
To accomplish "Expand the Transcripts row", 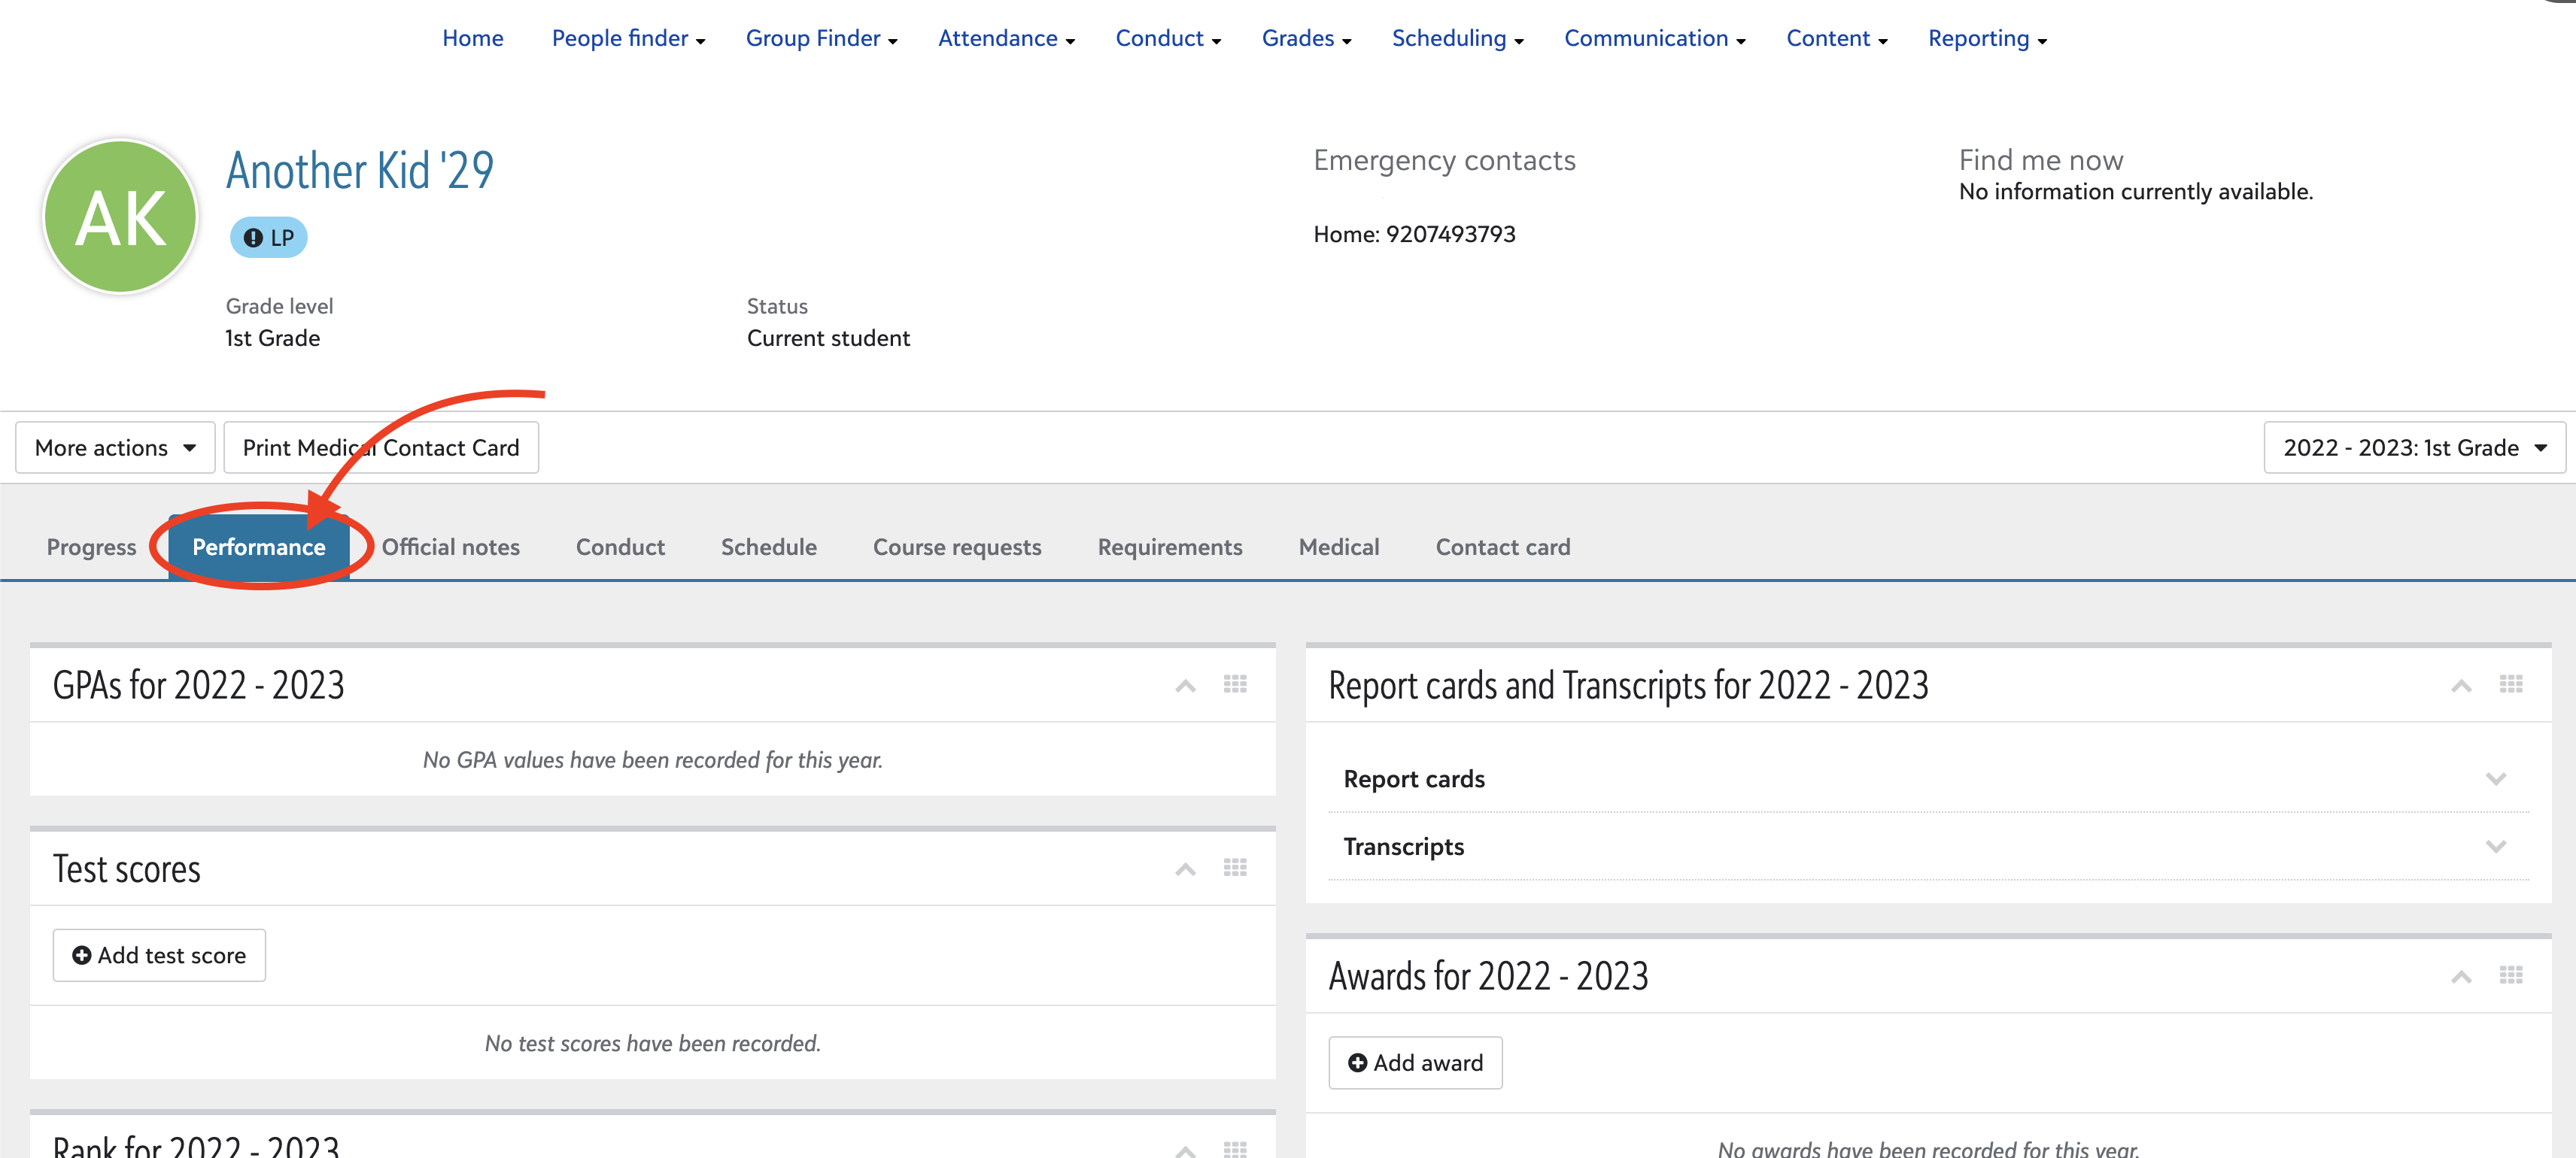I will [x=2495, y=847].
